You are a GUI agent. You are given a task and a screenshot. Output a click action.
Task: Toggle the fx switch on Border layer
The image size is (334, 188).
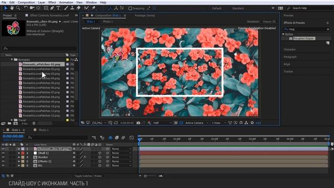85,157
